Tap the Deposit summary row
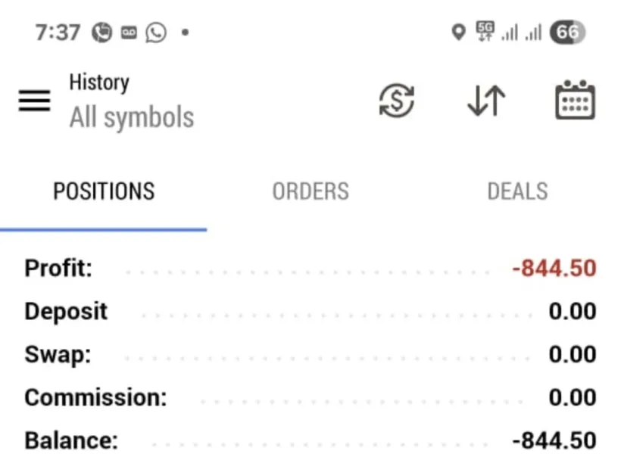Image resolution: width=621 pixels, height=454 pixels. pos(310,312)
